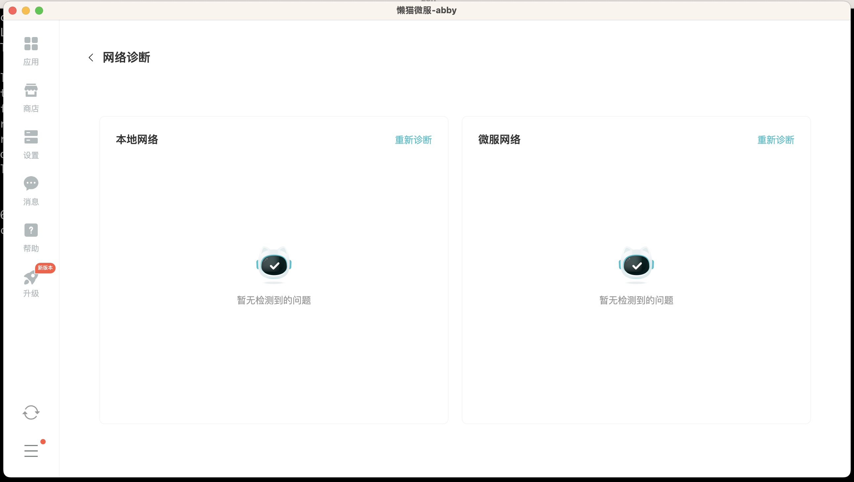The image size is (854, 482).
Task: Click the 网络诊断 page title
Action: tap(126, 57)
